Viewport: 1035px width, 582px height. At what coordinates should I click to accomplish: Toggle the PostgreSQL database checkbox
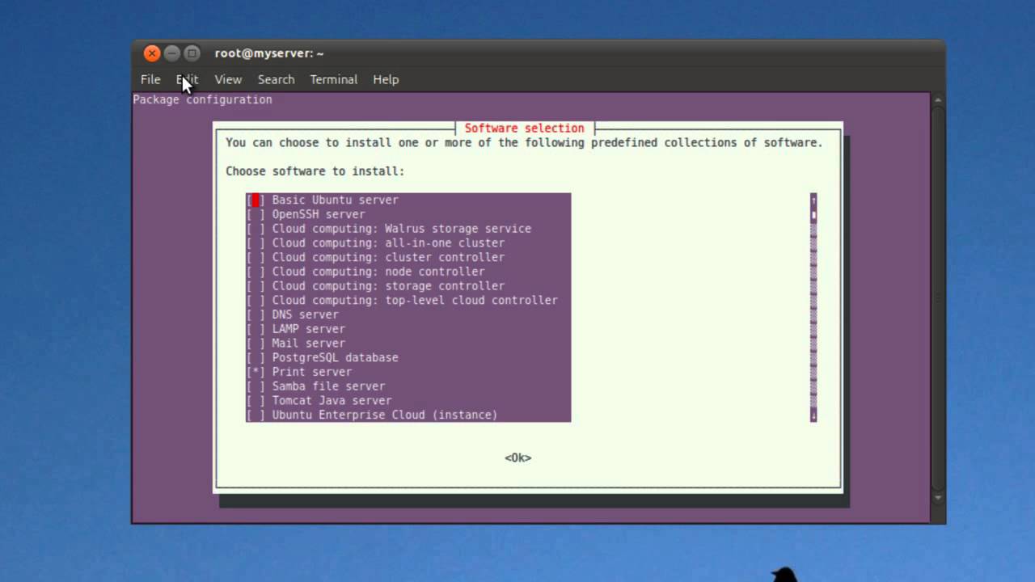click(256, 357)
